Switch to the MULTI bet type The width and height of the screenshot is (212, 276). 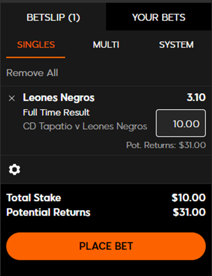tap(106, 45)
